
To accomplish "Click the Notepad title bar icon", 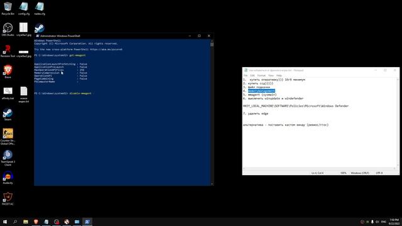I will [x=246, y=70].
